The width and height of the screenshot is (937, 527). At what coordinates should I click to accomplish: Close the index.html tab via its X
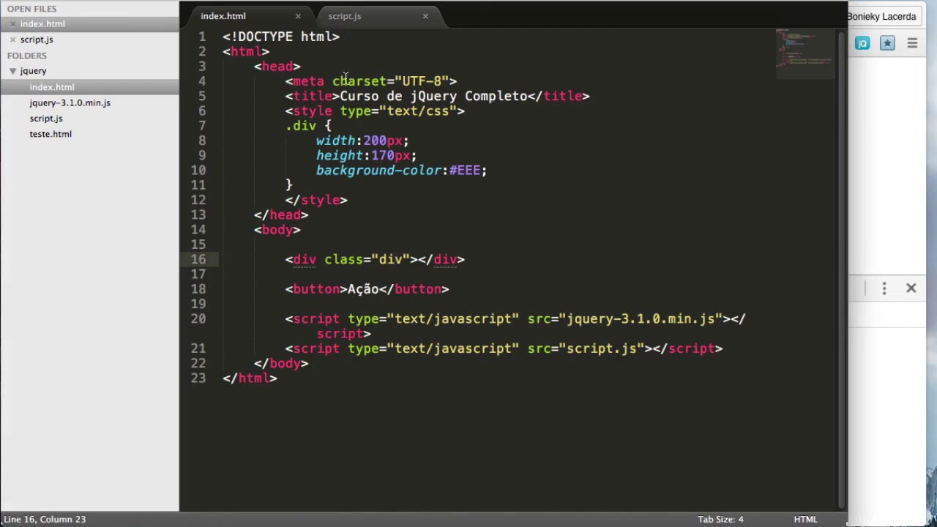pos(298,16)
